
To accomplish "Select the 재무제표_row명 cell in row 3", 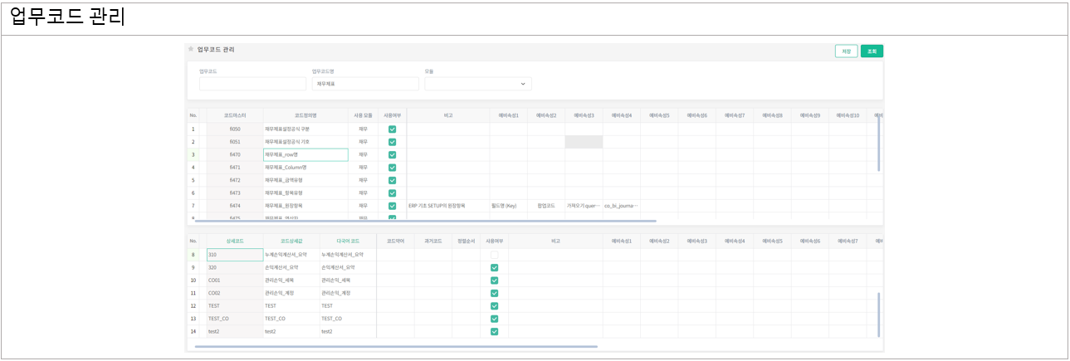I will 305,155.
